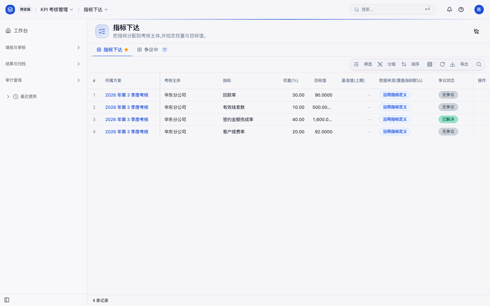
Task: Open the 筛选 filter tool
Action: click(363, 64)
